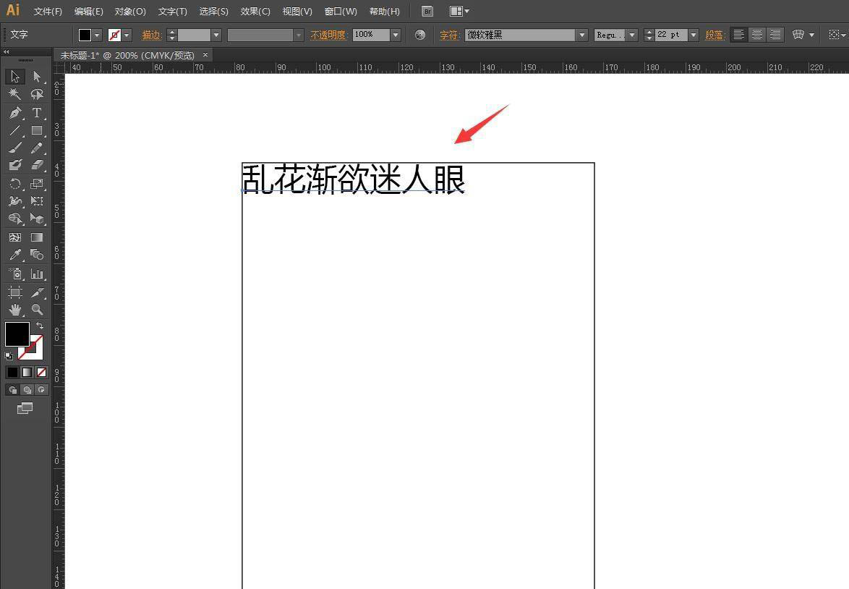Image resolution: width=849 pixels, height=589 pixels.
Task: Click the stroke weight up stepper arrow
Action: pos(171,31)
